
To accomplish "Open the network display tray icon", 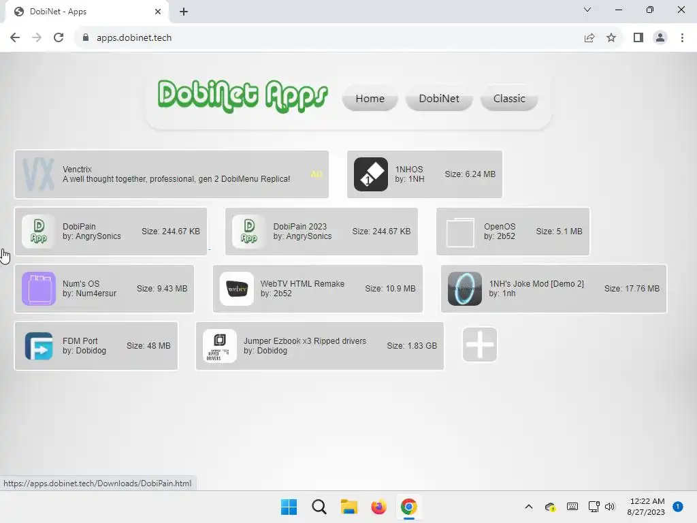I will pyautogui.click(x=594, y=507).
